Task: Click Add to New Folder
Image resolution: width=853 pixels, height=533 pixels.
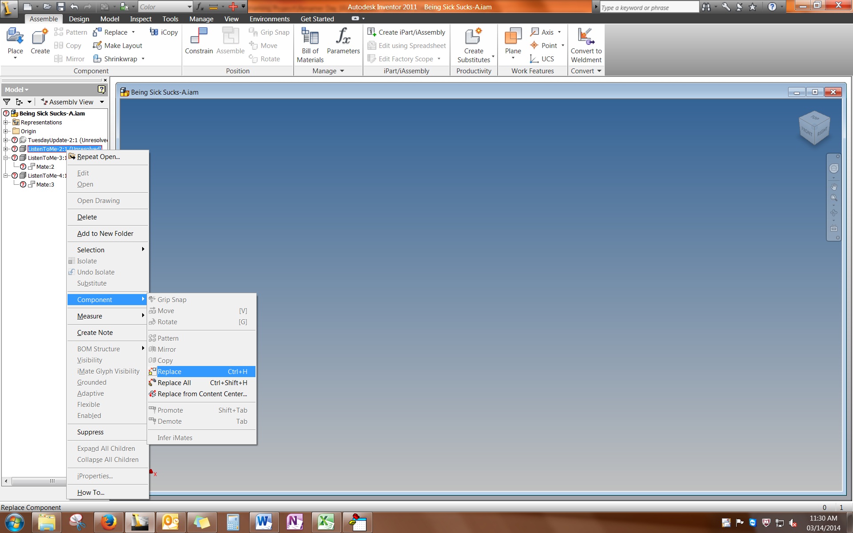Action: click(x=108, y=233)
